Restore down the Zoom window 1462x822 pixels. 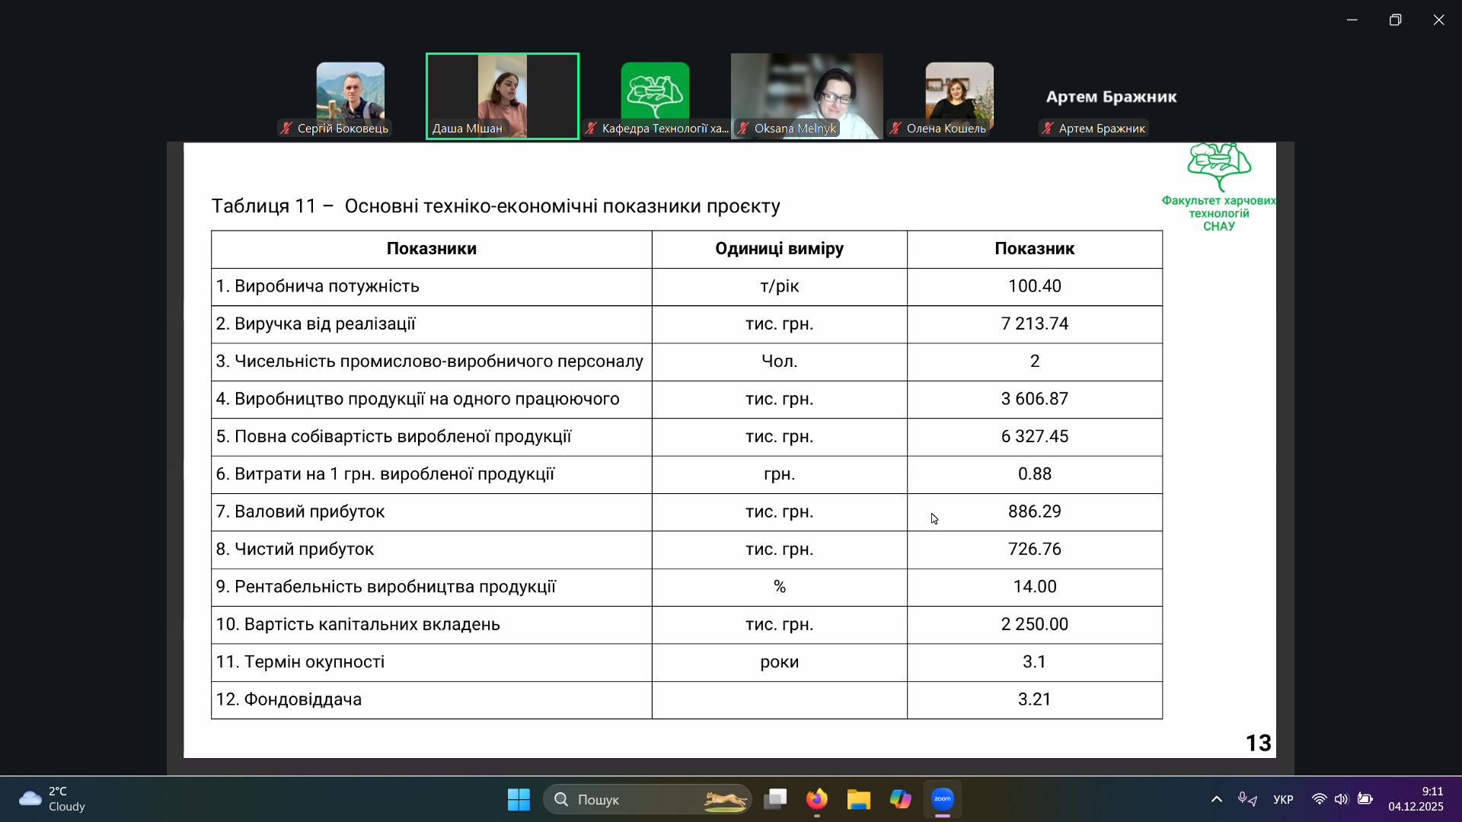coord(1395,20)
